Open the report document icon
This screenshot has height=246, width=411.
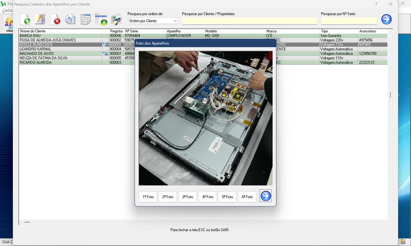[x=85, y=19]
